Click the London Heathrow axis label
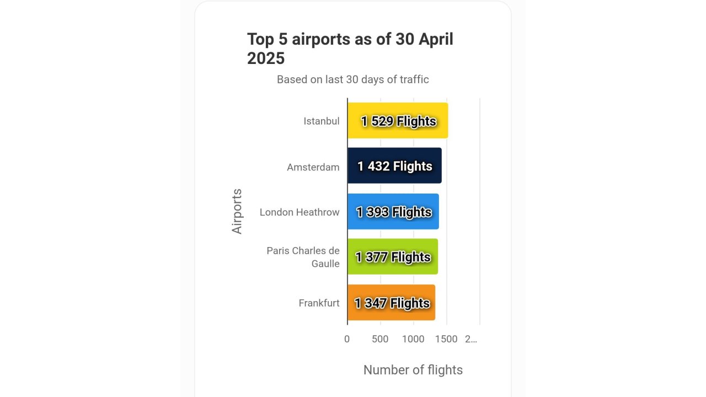The width and height of the screenshot is (706, 397). [x=299, y=212]
